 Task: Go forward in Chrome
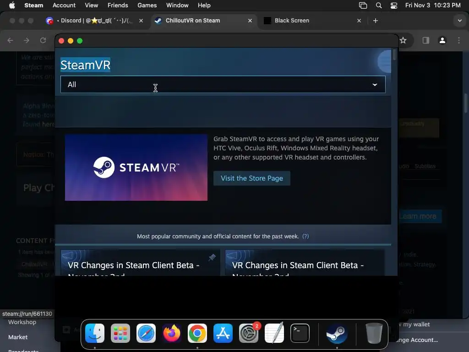tap(26, 40)
